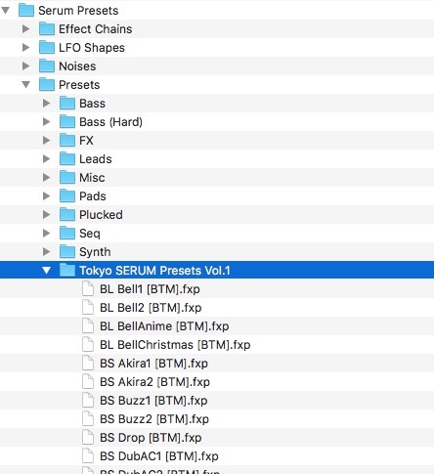
Task: Click the BS Buzz2 file icon
Action: (x=88, y=419)
